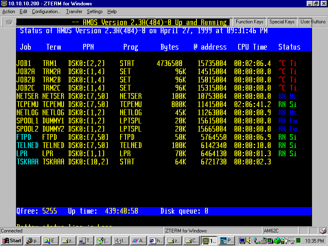Open the Settings menu
Screen dimensions: 328x246
pyautogui.click(x=95, y=11)
